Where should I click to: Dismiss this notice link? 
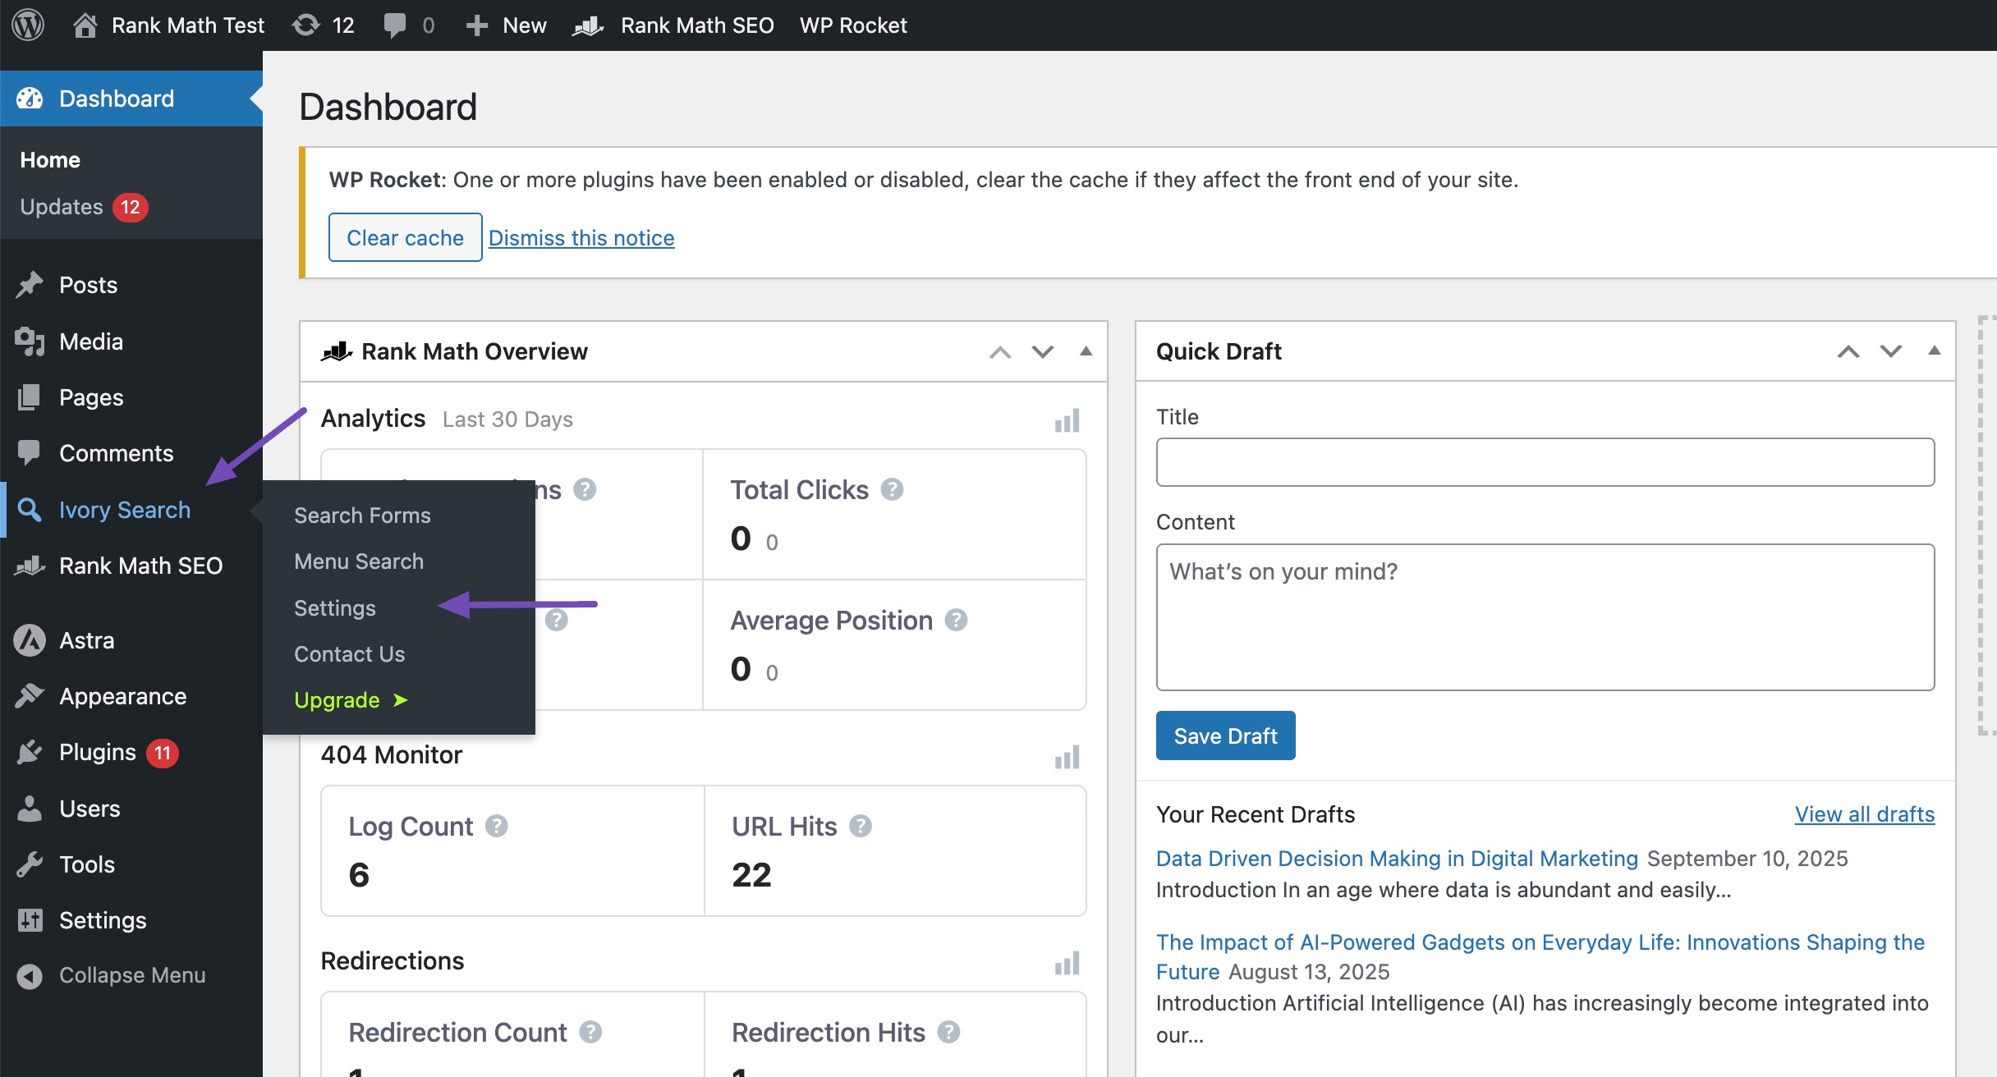581,238
